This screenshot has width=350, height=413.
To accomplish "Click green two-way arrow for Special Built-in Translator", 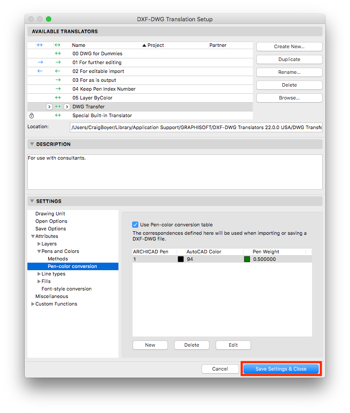I will click(57, 115).
